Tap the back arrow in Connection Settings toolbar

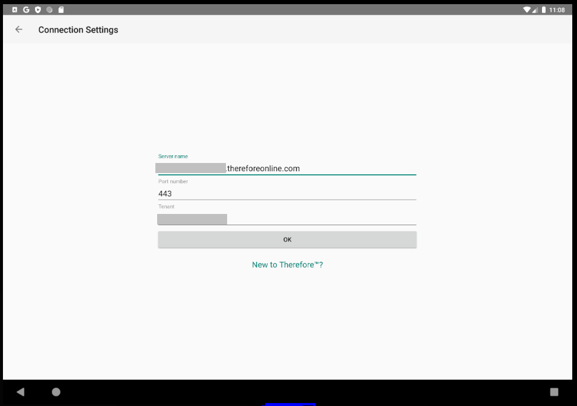pyautogui.click(x=18, y=29)
